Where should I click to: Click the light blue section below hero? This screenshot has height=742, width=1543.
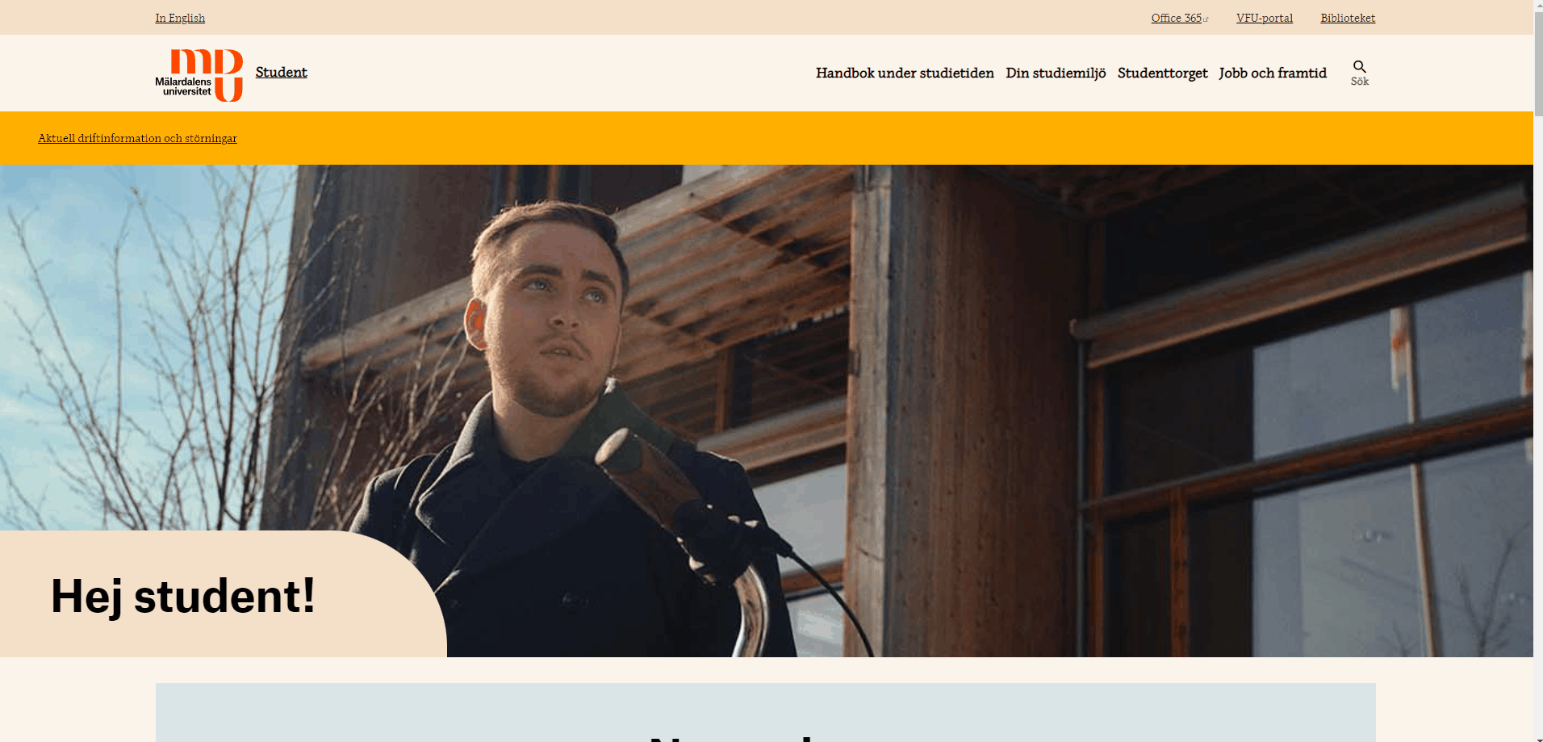pos(766,712)
